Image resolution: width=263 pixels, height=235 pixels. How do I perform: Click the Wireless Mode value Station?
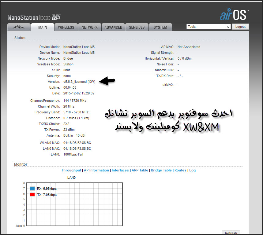pos(68,64)
